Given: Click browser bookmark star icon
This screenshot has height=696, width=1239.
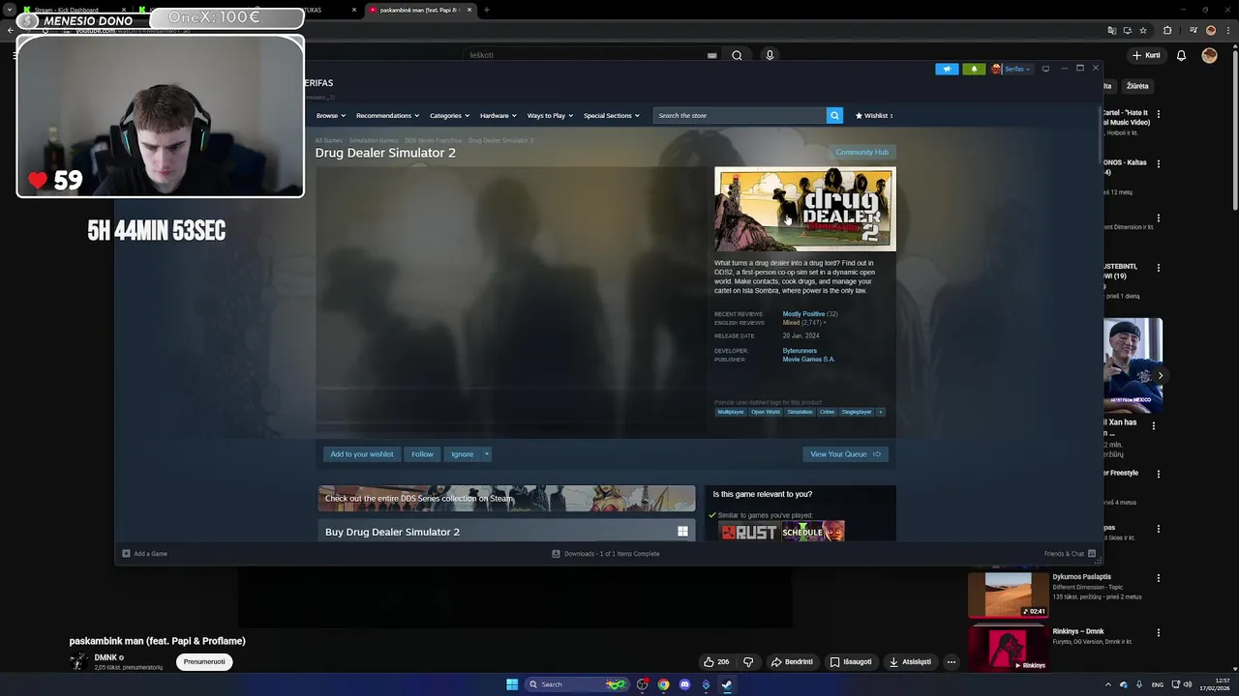Looking at the screenshot, I should coord(1143,30).
